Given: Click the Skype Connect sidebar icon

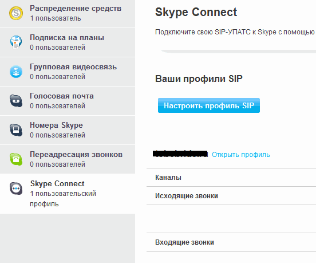Looking at the screenshot, I should pyautogui.click(x=16, y=189).
